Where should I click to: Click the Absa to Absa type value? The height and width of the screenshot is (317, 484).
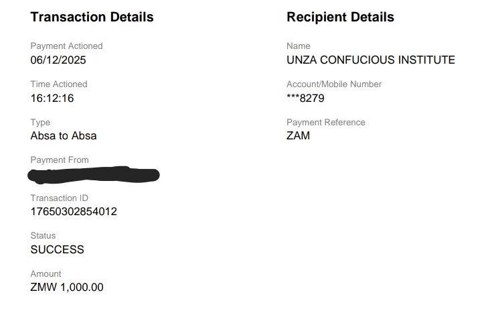coord(64,136)
